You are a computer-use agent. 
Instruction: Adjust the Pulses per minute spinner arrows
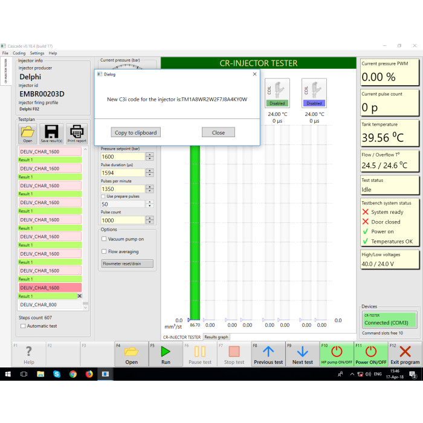[x=150, y=189]
